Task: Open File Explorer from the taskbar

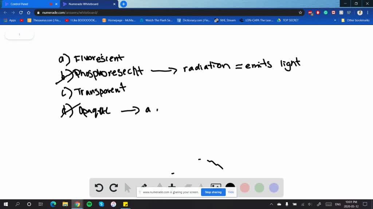Action: [x=65, y=204]
